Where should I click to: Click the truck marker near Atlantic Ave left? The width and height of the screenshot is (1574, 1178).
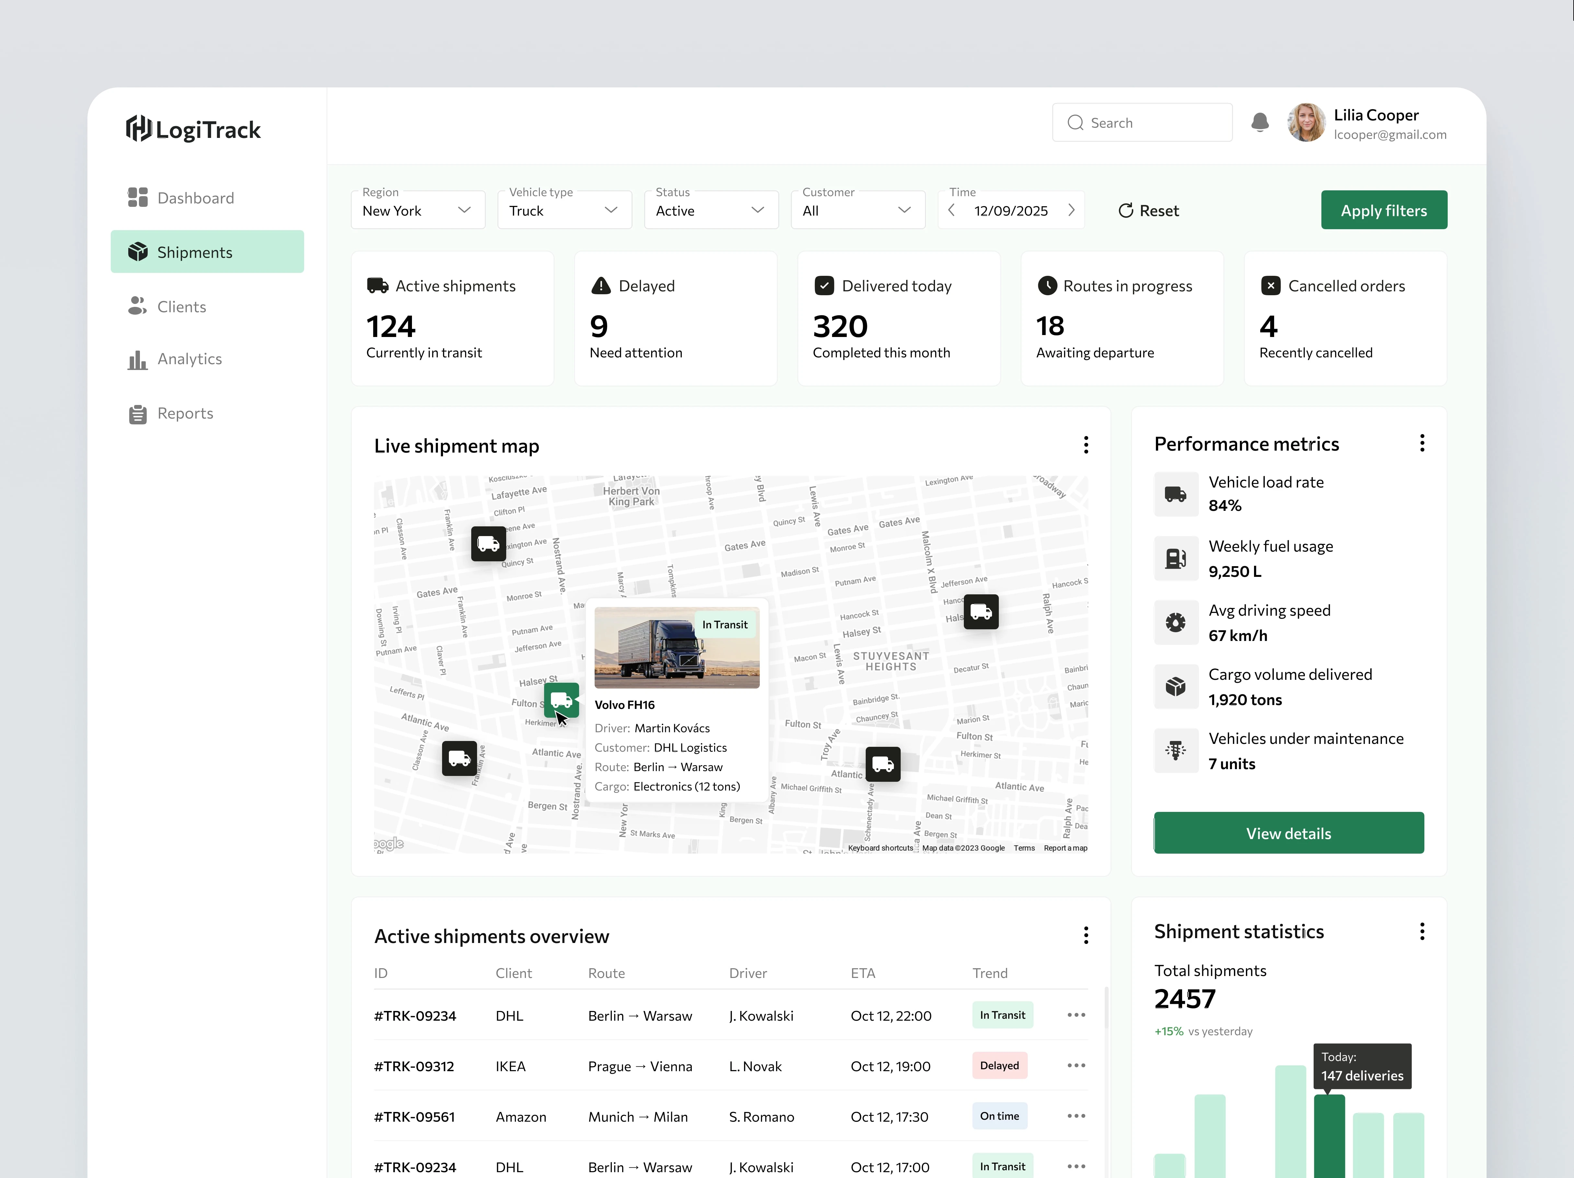(459, 758)
